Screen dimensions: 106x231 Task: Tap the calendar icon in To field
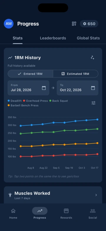click(x=93, y=88)
